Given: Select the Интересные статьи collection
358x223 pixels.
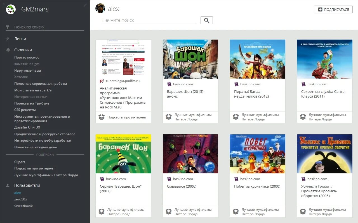Looking at the screenshot, I should click(31, 97).
